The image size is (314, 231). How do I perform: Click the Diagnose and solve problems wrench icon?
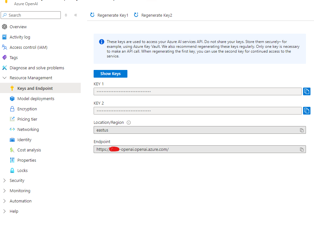[5, 68]
